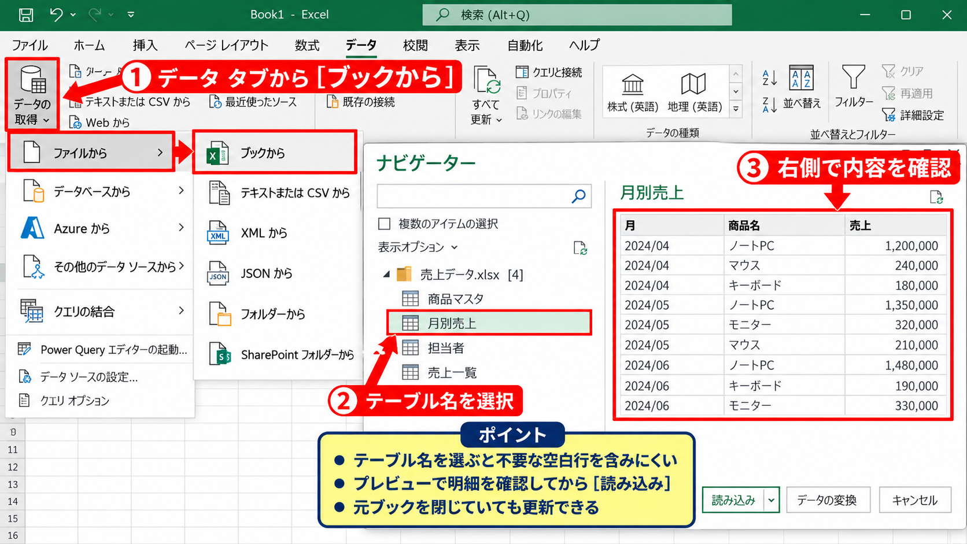Open the ファイル tab

tap(30, 45)
